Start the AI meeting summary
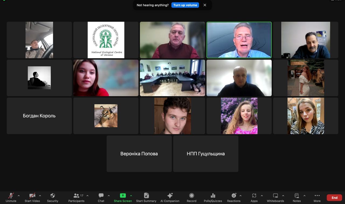The image size is (345, 204). click(146, 196)
